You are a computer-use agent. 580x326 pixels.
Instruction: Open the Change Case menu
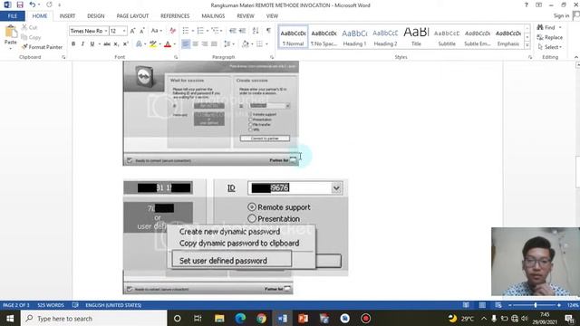(x=157, y=31)
